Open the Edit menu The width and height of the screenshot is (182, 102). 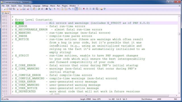tap(8, 6)
